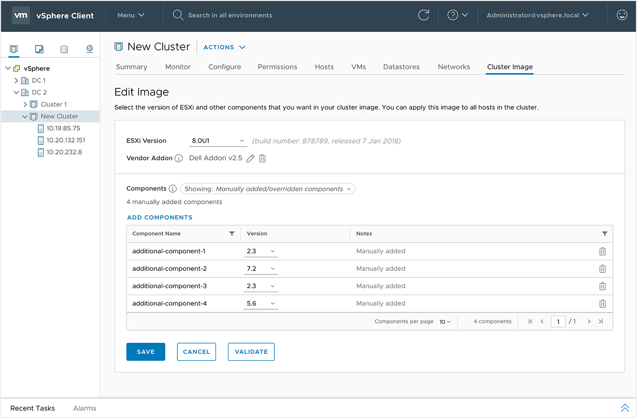Click the page number input field
637x418 pixels.
[x=558, y=321]
